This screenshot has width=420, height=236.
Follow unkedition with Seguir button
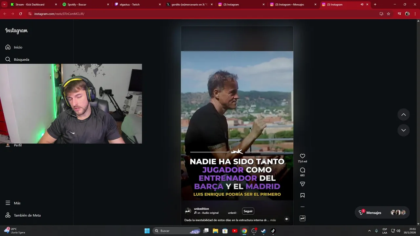click(x=248, y=211)
